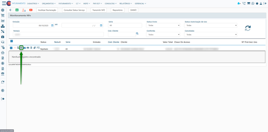Open the Status Envio dropdown

point(163,25)
